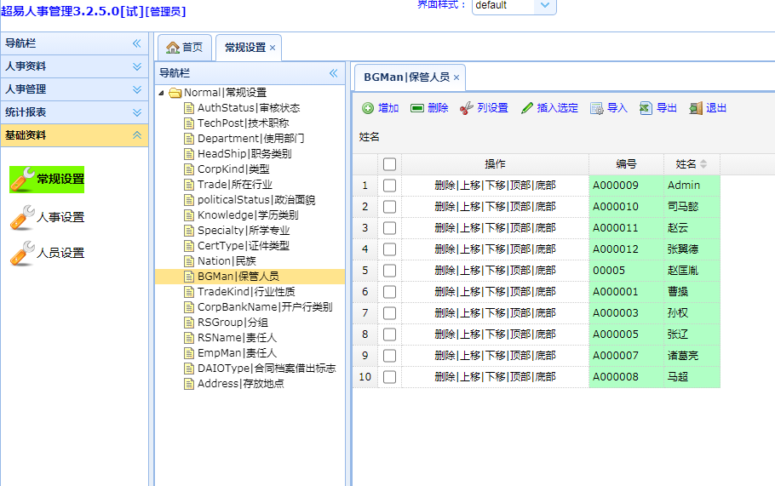Click the document icon beside HeadShip|职务类别

tap(189, 154)
